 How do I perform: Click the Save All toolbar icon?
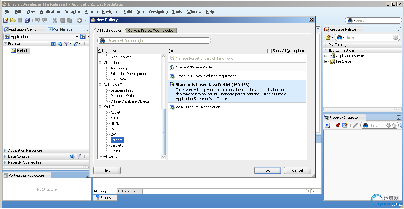(x=27, y=20)
